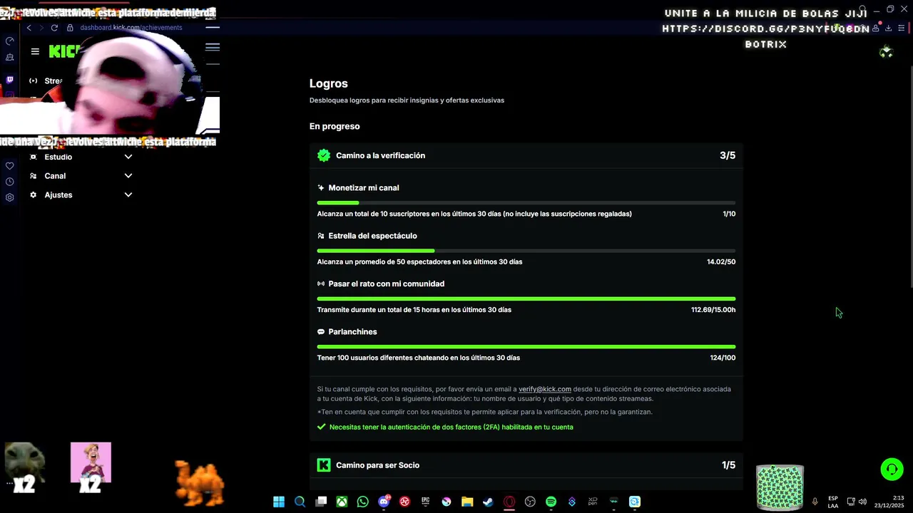Open Spotify from taskbar
The height and width of the screenshot is (513, 913).
tap(551, 502)
